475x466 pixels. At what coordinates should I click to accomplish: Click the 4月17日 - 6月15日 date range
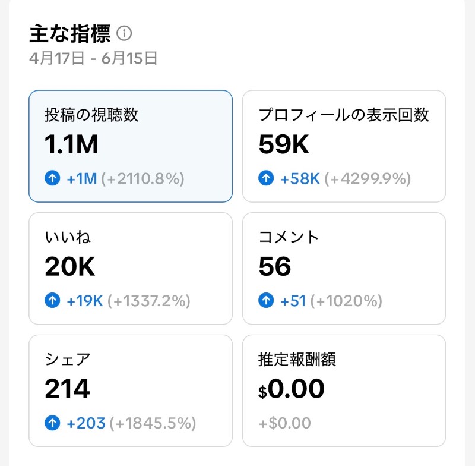pyautogui.click(x=93, y=58)
